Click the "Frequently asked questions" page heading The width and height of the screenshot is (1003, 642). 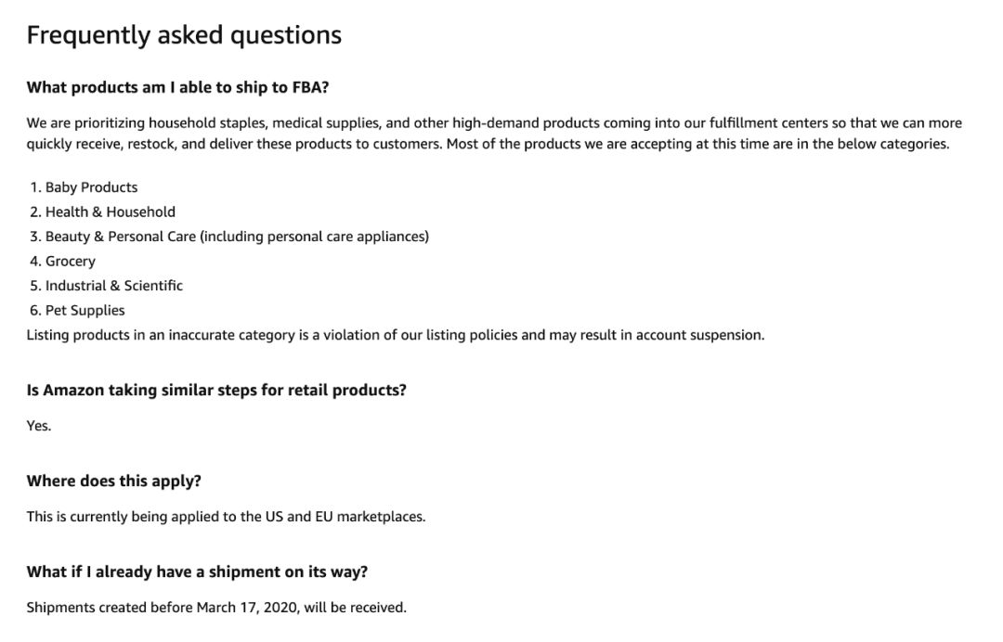184,35
